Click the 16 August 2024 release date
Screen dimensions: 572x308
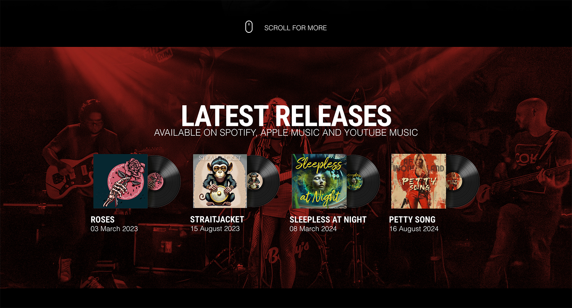click(414, 229)
